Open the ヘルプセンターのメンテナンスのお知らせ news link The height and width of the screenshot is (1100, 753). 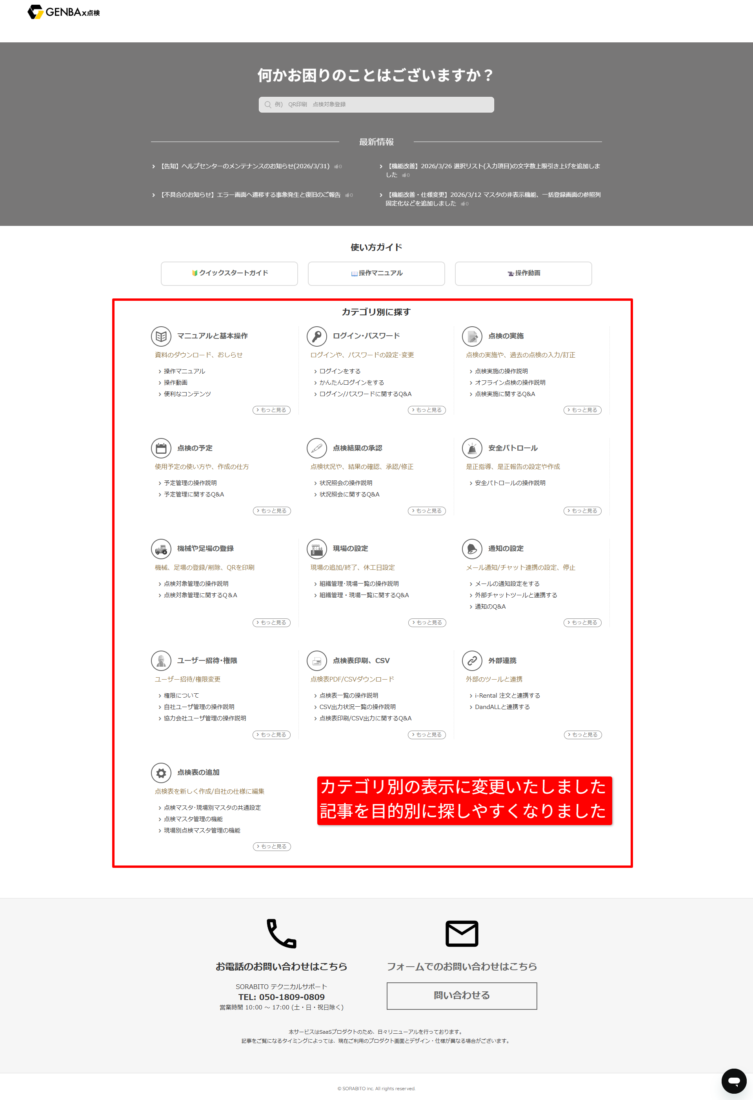(245, 166)
